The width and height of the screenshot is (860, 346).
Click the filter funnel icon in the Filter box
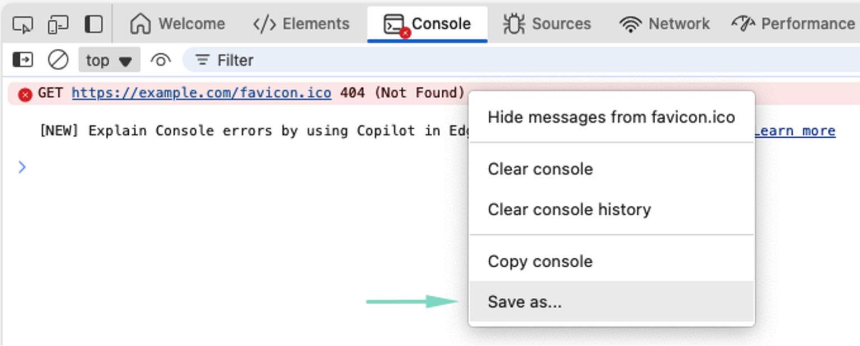202,60
